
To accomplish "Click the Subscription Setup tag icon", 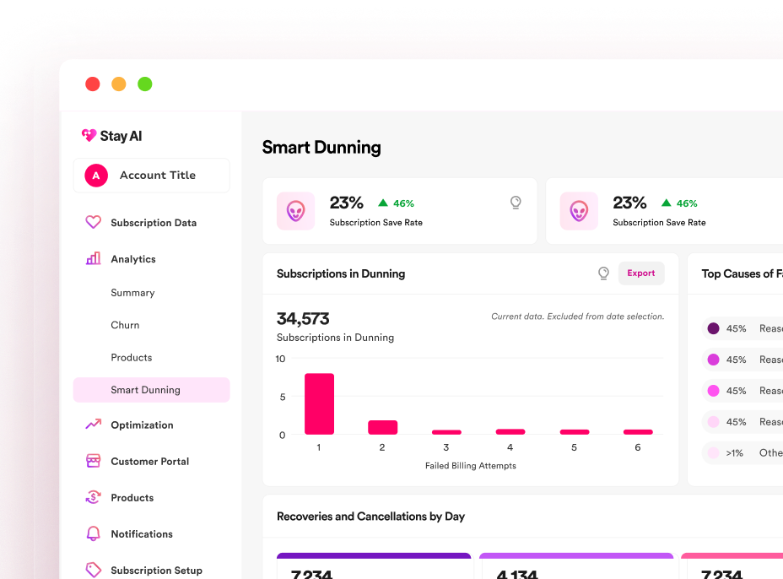I will (93, 570).
